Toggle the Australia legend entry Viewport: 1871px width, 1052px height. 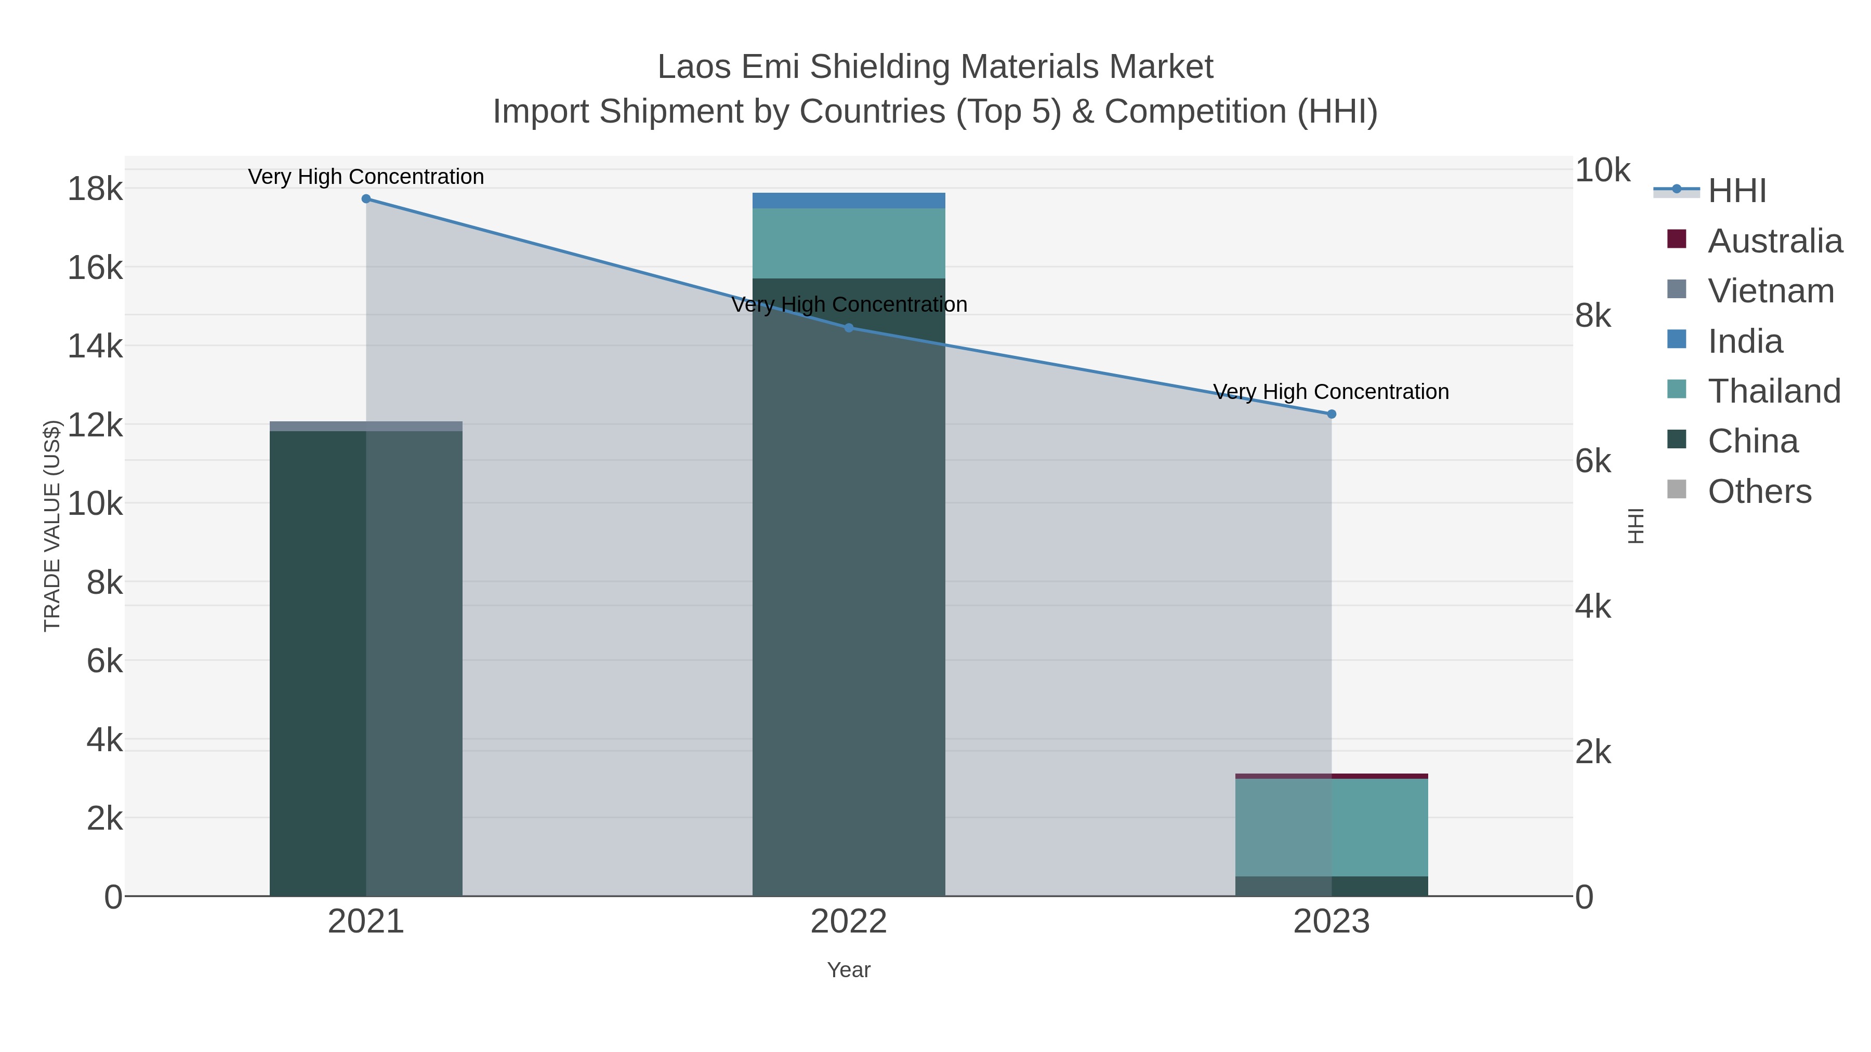pos(1755,241)
